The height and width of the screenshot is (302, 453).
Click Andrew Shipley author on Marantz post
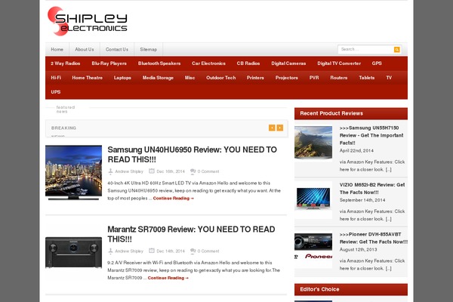[x=129, y=251]
